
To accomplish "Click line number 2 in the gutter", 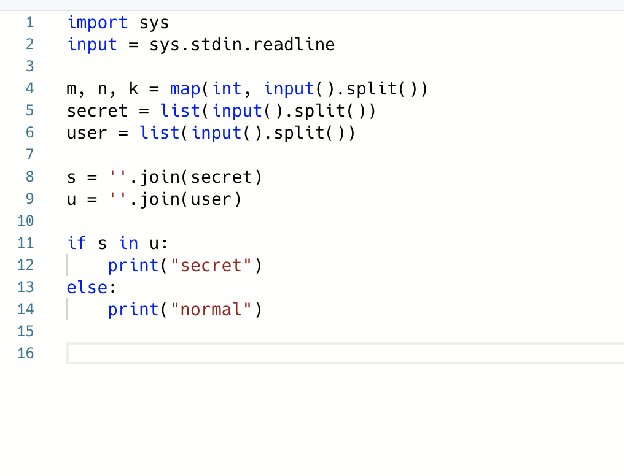I will click(x=30, y=44).
